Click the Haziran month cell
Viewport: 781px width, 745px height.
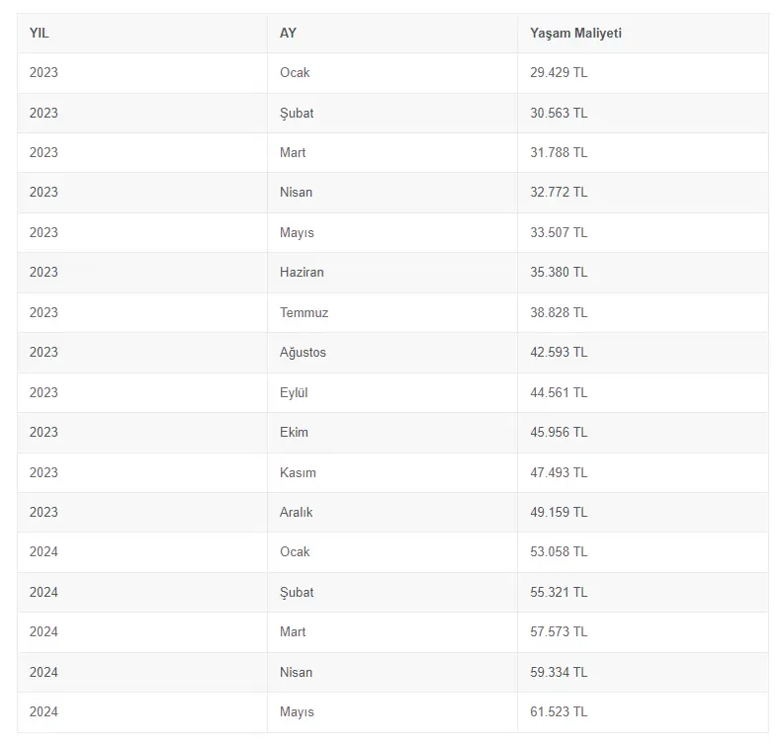click(302, 272)
